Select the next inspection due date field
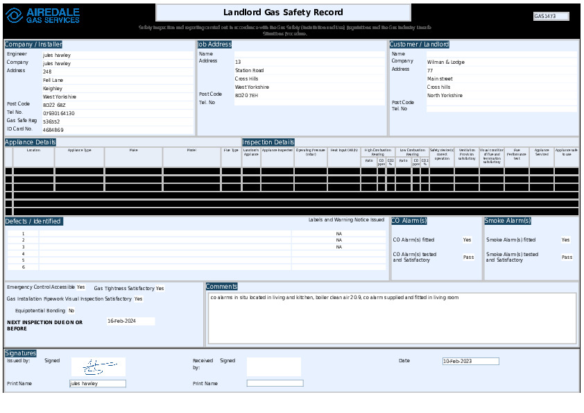The width and height of the screenshot is (584, 413). (x=130, y=321)
